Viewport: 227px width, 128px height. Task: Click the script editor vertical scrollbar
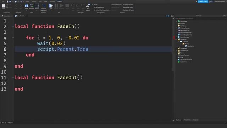pyautogui.click(x=173, y=45)
